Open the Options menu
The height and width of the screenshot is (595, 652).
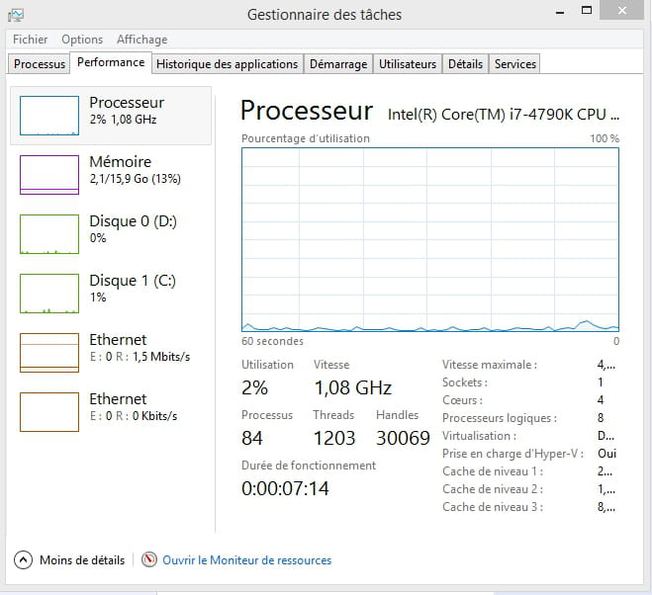tap(82, 40)
